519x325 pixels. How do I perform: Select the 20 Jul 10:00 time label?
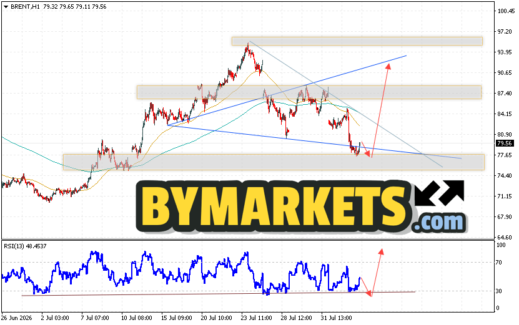click(x=216, y=318)
